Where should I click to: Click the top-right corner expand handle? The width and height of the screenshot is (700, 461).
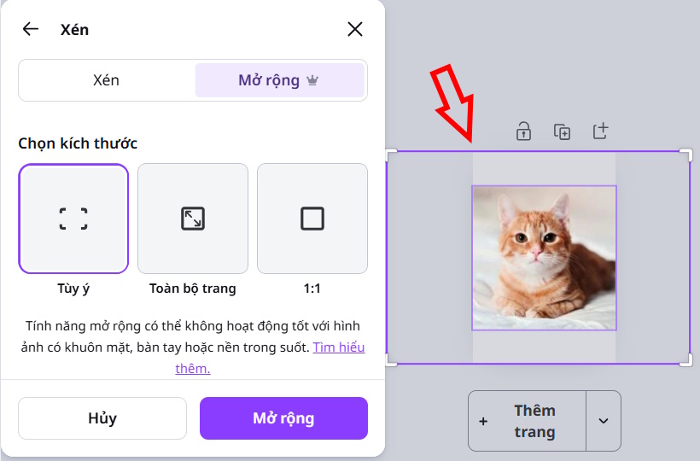(685, 155)
